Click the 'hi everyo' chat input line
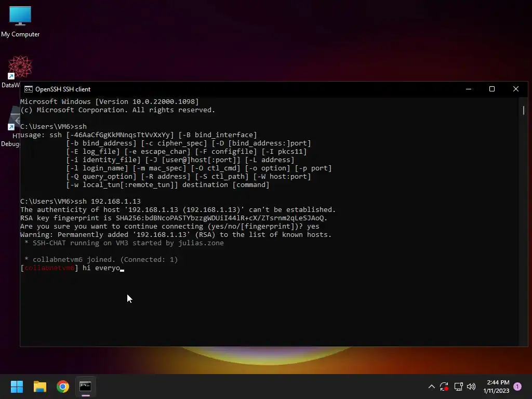The height and width of the screenshot is (399, 532). tap(72, 268)
